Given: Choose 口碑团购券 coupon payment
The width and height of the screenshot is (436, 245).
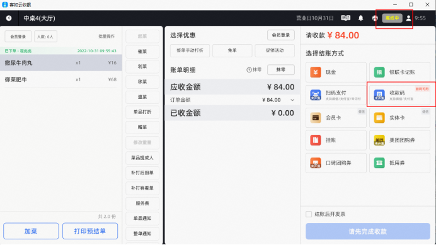Looking at the screenshot, I should [x=336, y=163].
